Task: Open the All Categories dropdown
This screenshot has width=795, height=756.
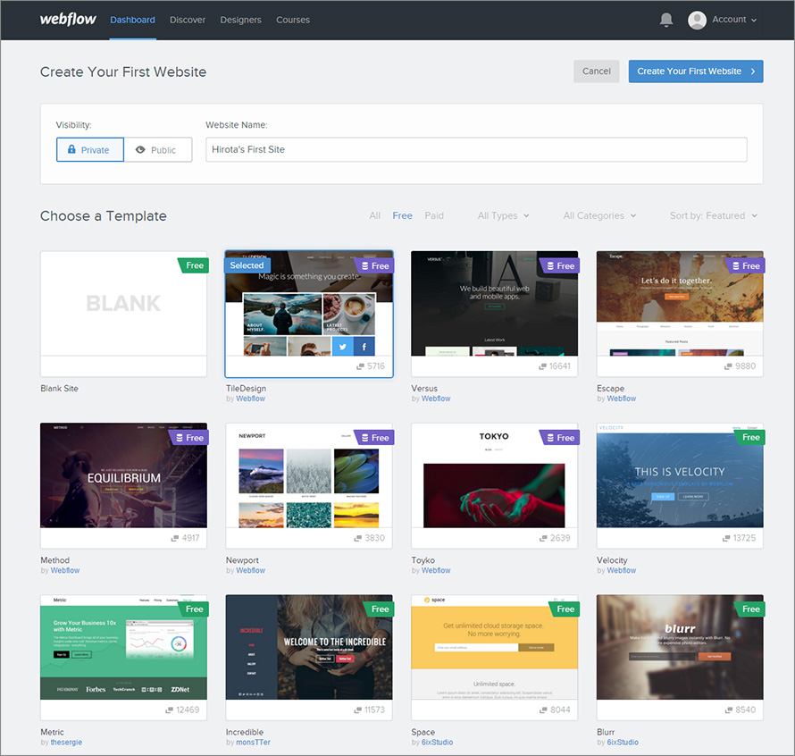Action: coord(599,215)
